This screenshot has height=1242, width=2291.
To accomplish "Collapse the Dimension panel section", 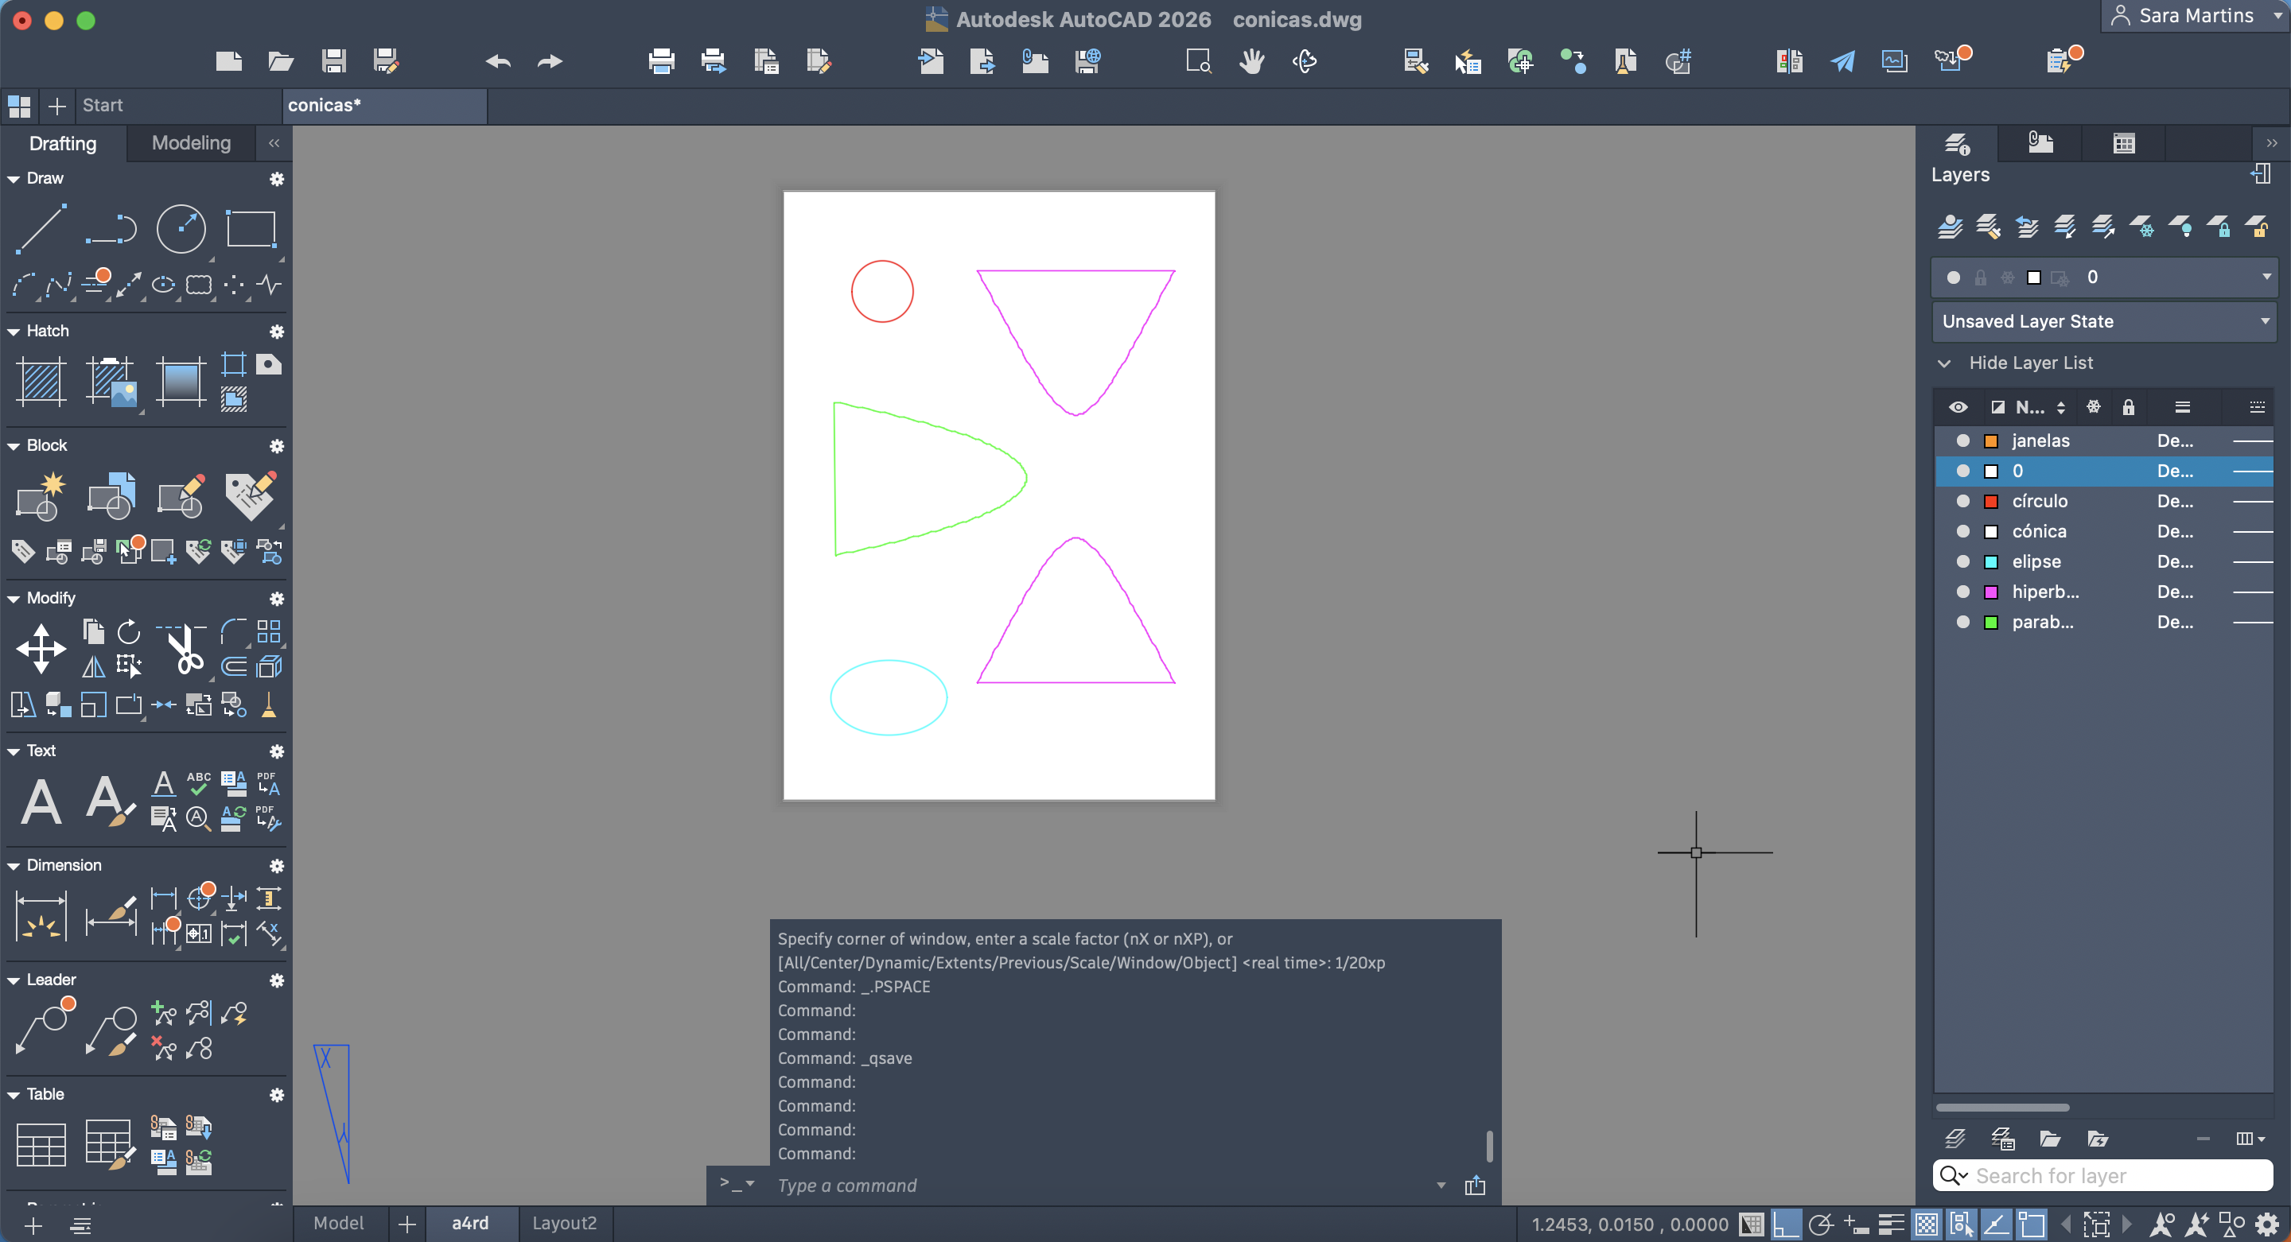I will (14, 866).
